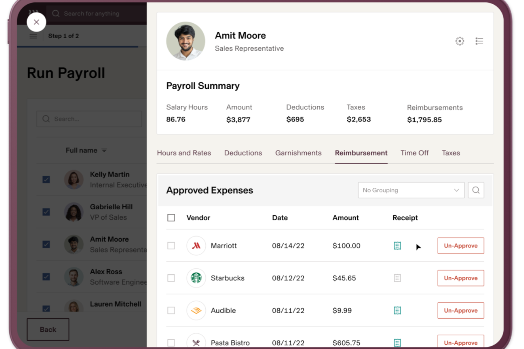Switch to the Time Off tab

pyautogui.click(x=415, y=153)
